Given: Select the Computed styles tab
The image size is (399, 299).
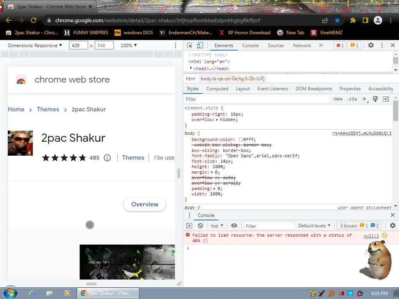Looking at the screenshot, I should (x=217, y=89).
